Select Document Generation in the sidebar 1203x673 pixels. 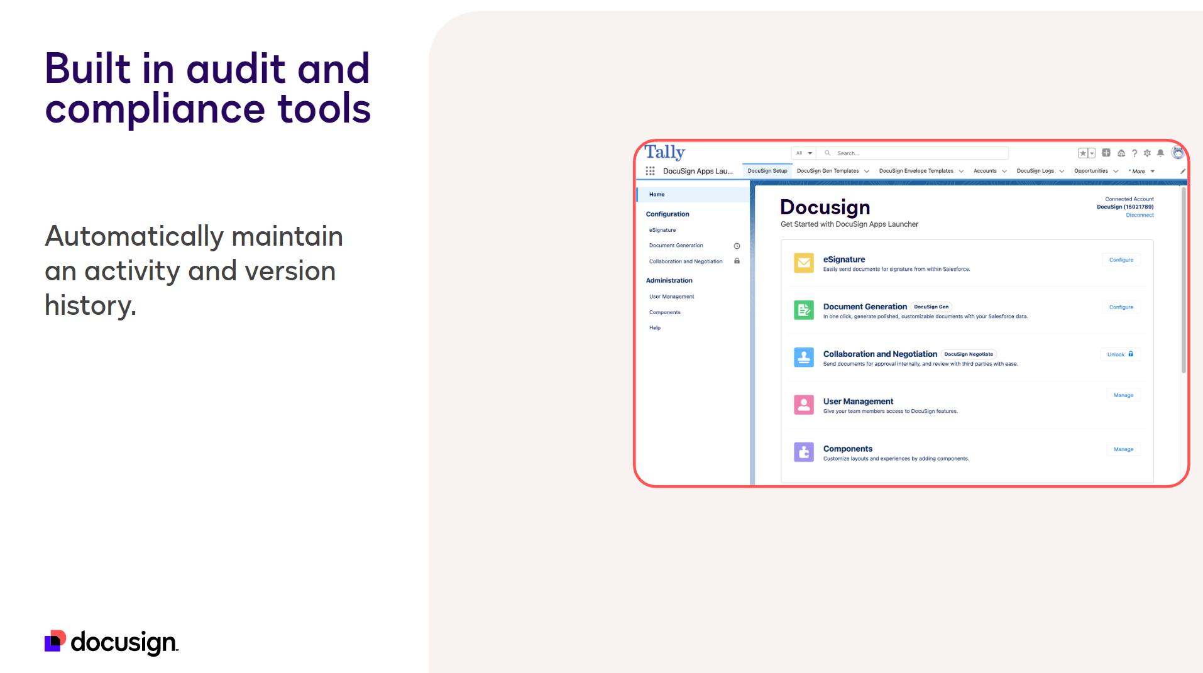point(676,246)
